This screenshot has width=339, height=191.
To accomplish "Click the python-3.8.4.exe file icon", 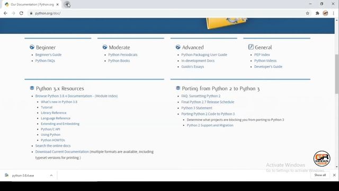I will (x=7, y=175).
